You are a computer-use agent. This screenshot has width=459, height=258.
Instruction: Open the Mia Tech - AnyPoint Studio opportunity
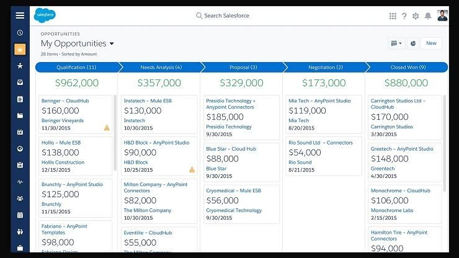point(319,100)
